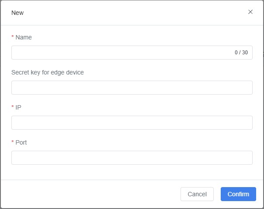
Task: Click the blue Confirm button
Action: (238, 194)
